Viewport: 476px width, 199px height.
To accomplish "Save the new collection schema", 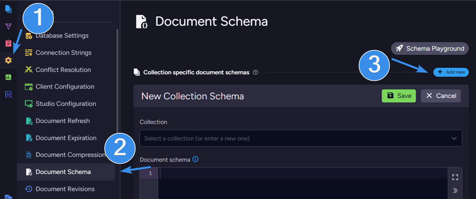I will coord(399,96).
